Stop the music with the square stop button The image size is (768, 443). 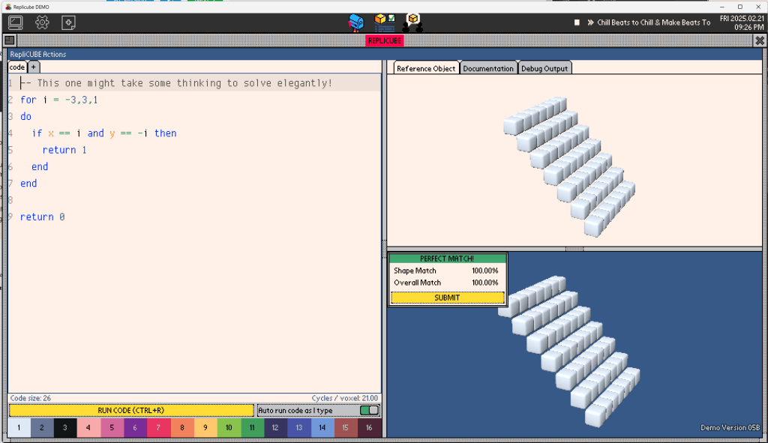tap(577, 22)
